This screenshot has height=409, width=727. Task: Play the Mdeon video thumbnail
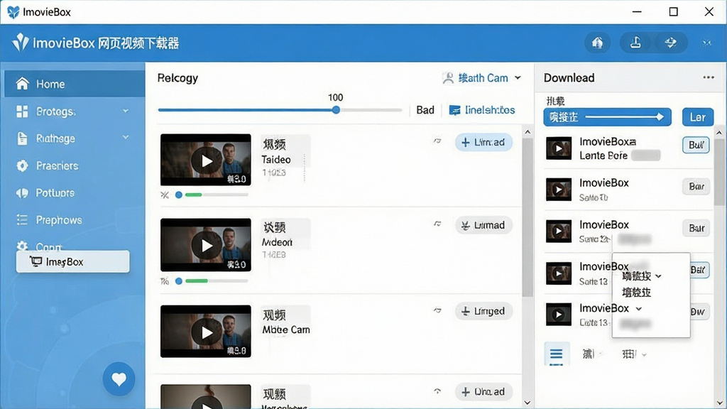click(206, 245)
